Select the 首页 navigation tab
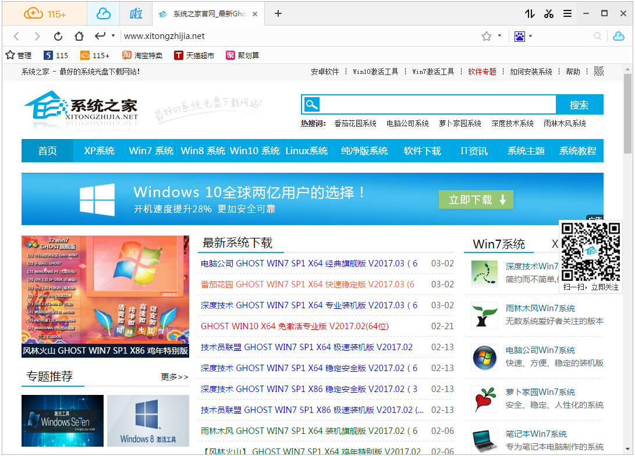 [47, 151]
